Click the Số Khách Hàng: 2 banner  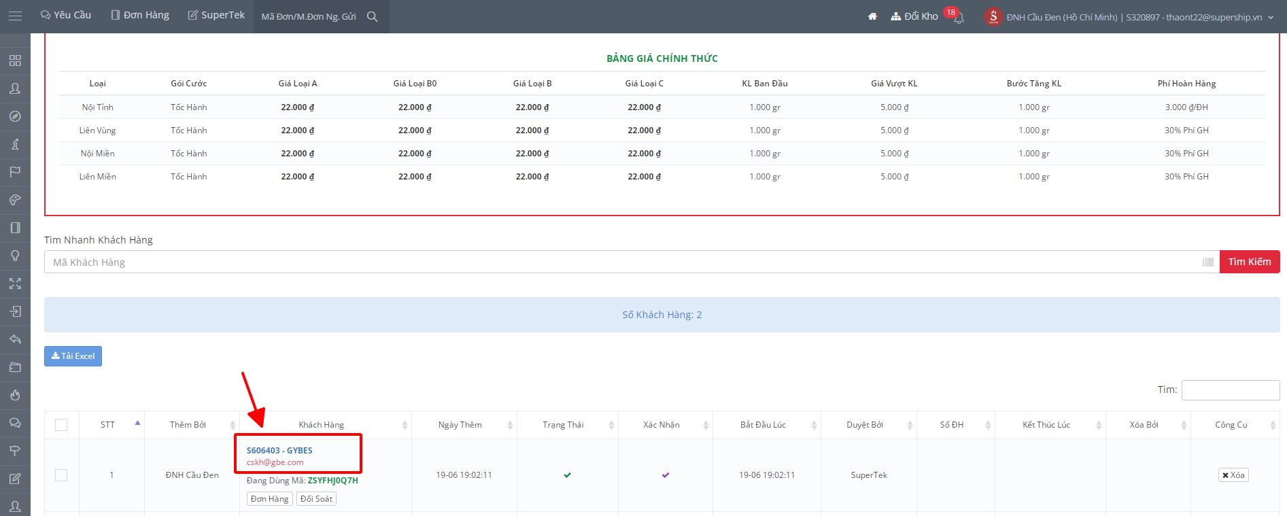(662, 315)
